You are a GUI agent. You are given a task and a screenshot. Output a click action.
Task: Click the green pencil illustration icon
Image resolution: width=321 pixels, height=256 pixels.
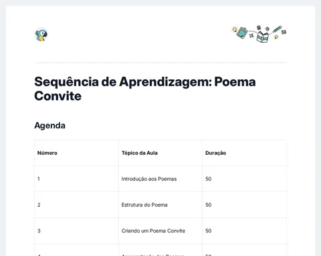[277, 29]
